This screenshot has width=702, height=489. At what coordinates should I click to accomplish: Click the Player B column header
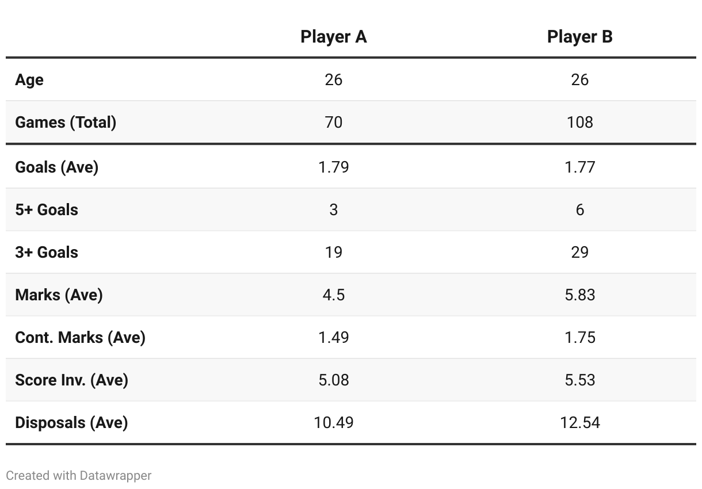click(x=579, y=37)
